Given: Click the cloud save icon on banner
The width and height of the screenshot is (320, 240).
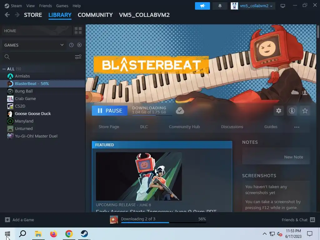Looking at the screenshot, I should [295, 92].
